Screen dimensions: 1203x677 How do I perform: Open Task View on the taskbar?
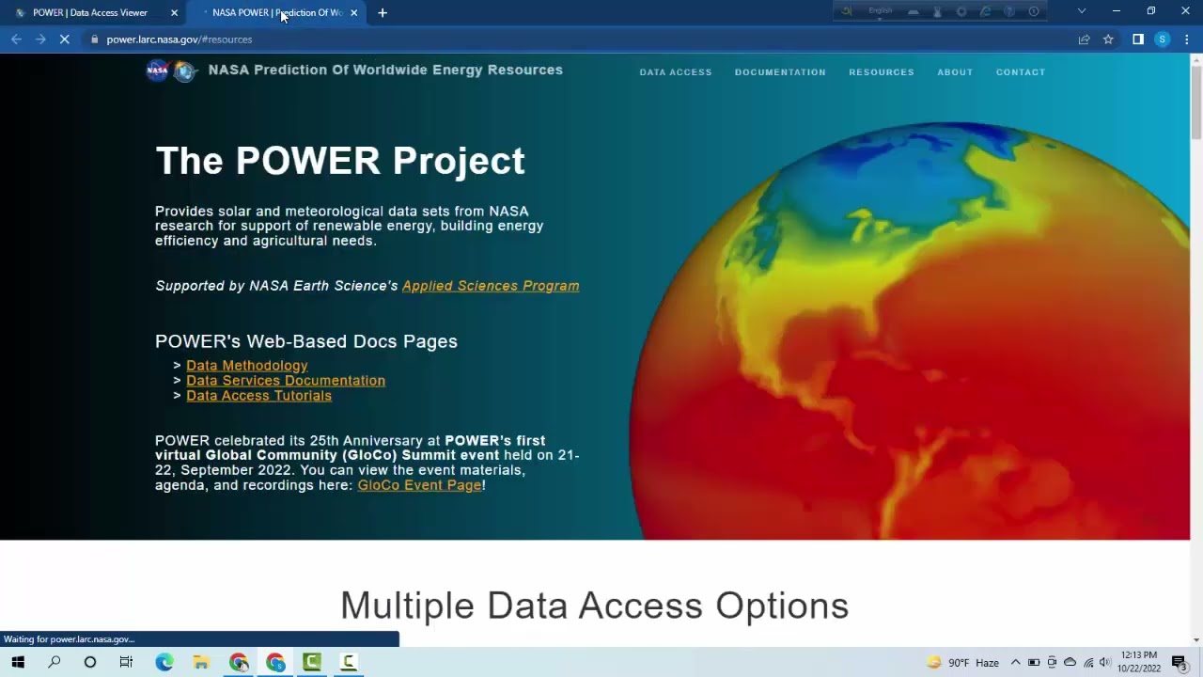coord(126,662)
